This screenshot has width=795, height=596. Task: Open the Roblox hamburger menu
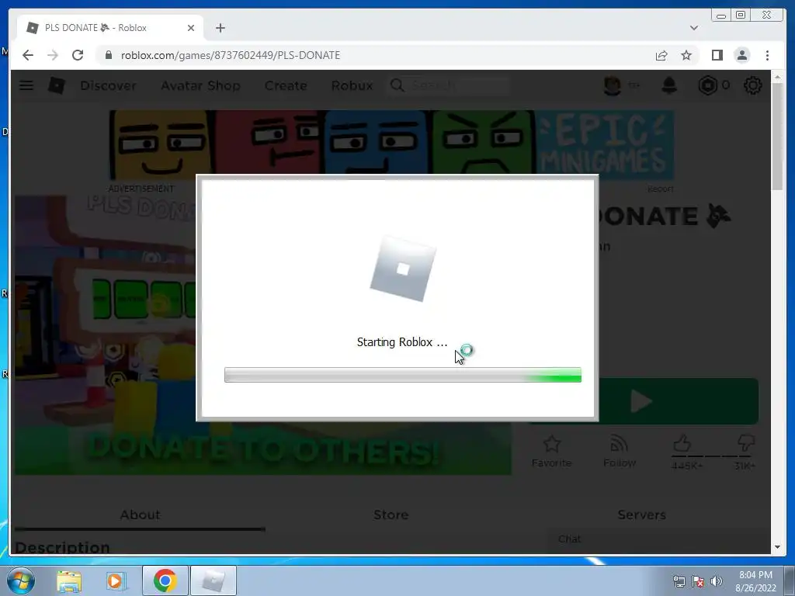point(26,85)
